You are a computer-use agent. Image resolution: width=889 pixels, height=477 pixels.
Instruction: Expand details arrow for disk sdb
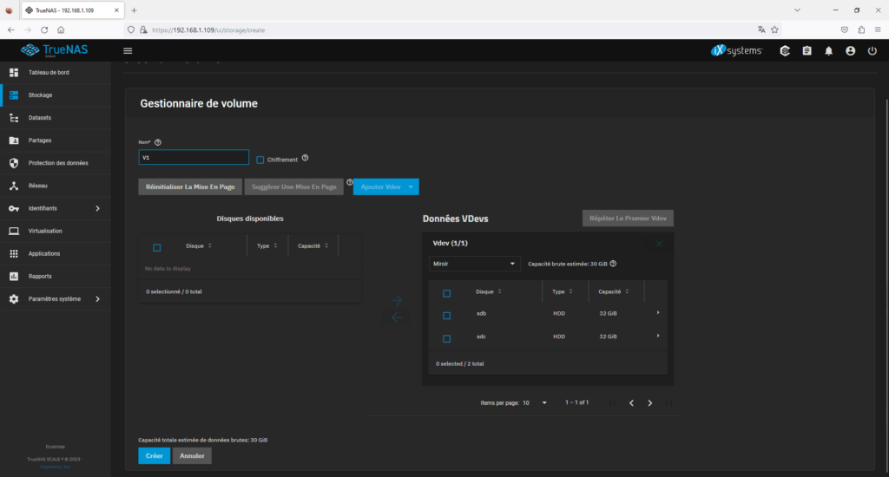(657, 313)
